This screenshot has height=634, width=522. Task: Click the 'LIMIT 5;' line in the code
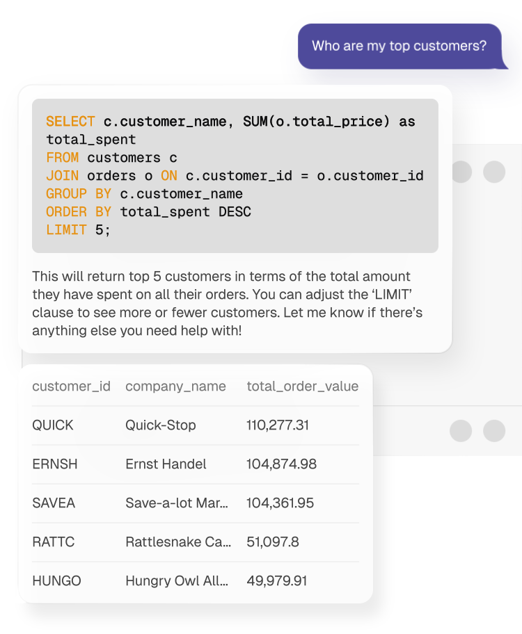pyautogui.click(x=78, y=229)
